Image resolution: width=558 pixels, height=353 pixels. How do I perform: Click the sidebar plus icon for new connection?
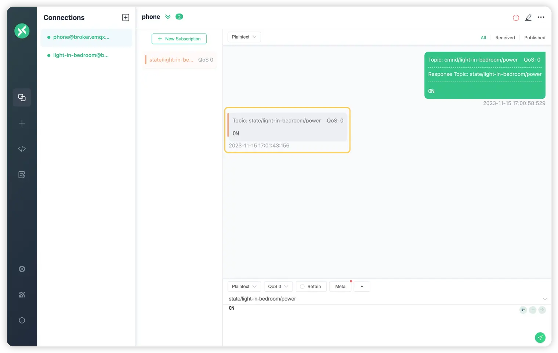pos(22,123)
